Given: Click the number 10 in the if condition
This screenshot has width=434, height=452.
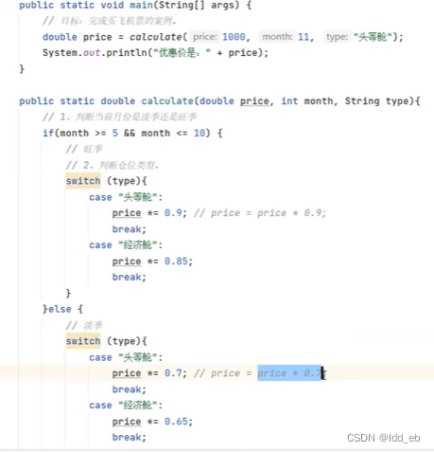Looking at the screenshot, I should coord(200,133).
